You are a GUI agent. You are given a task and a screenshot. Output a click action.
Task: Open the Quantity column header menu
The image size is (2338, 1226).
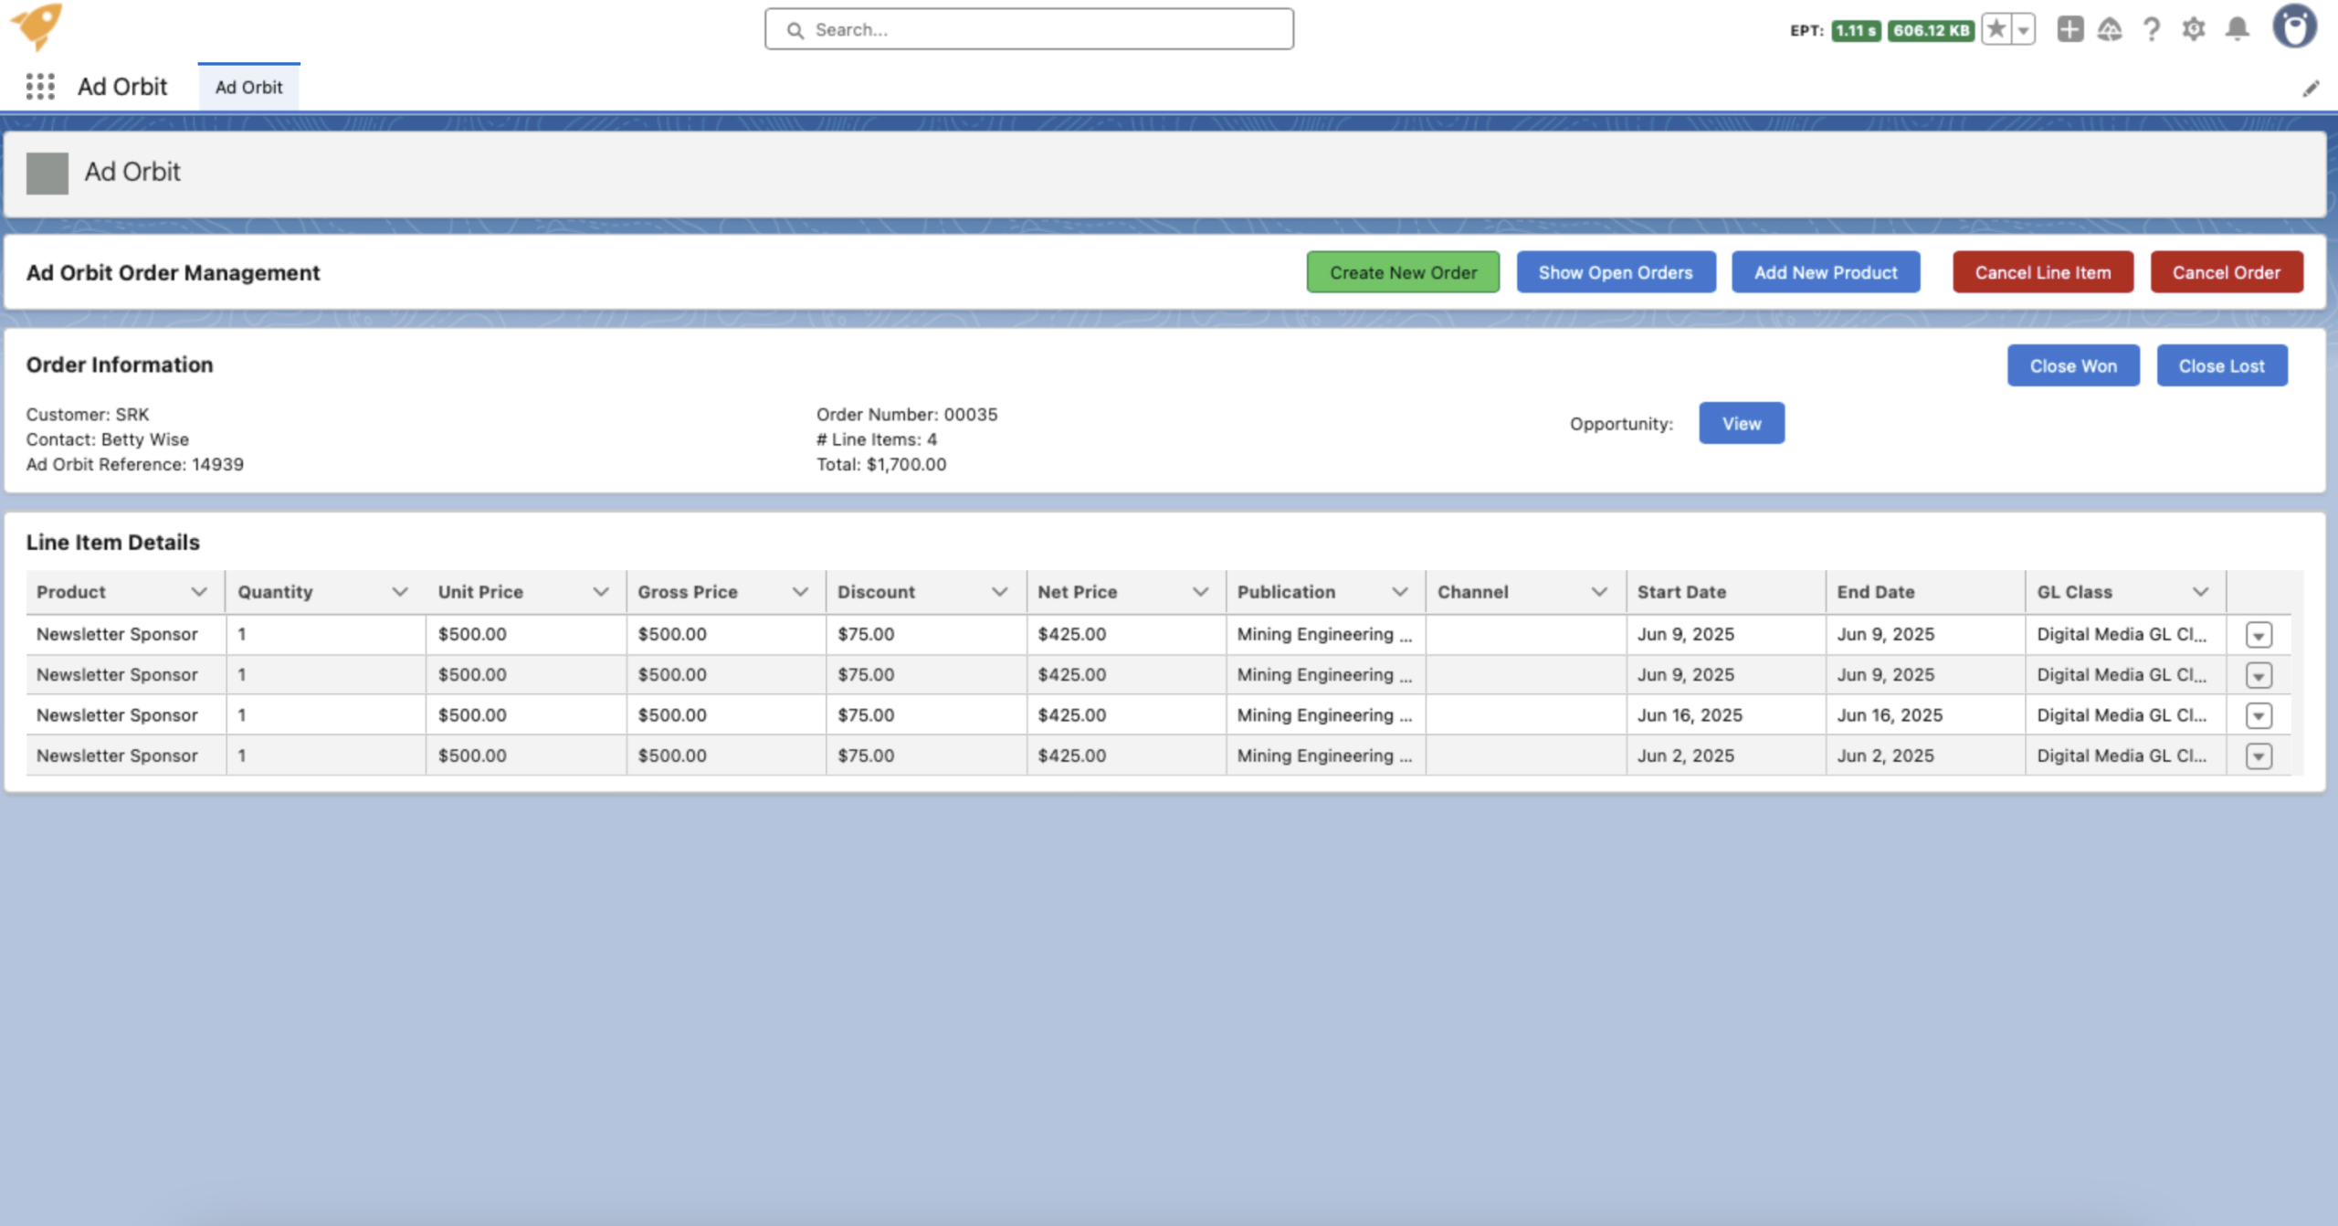tap(399, 592)
